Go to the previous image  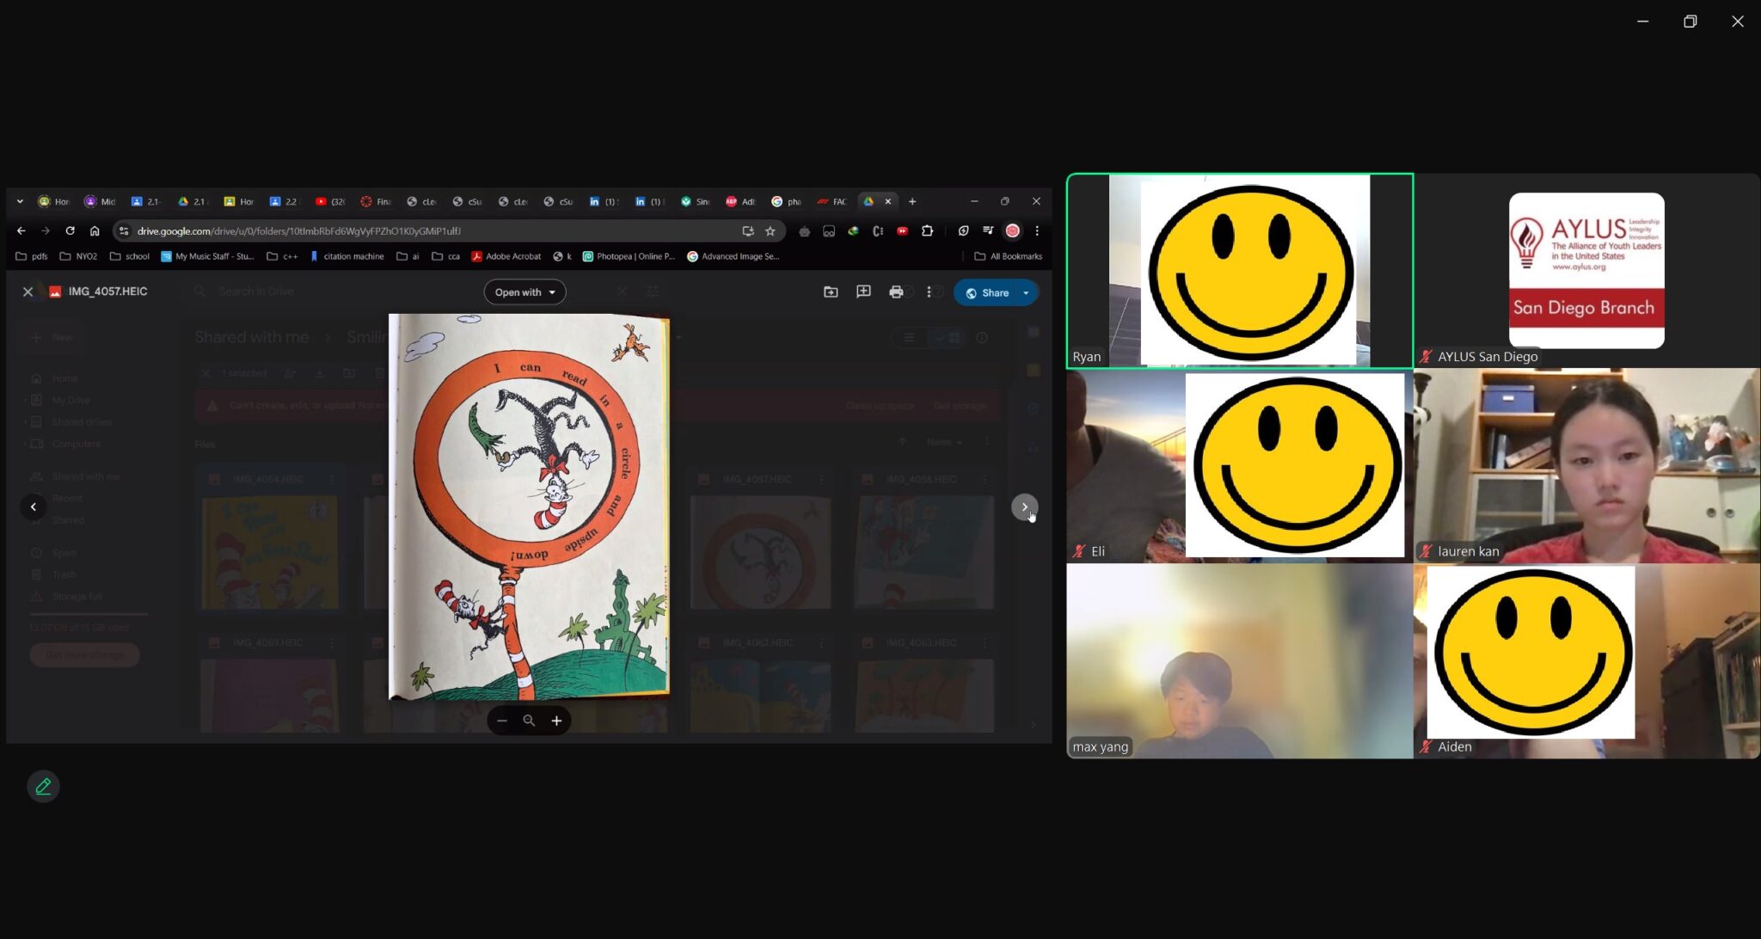pos(34,506)
